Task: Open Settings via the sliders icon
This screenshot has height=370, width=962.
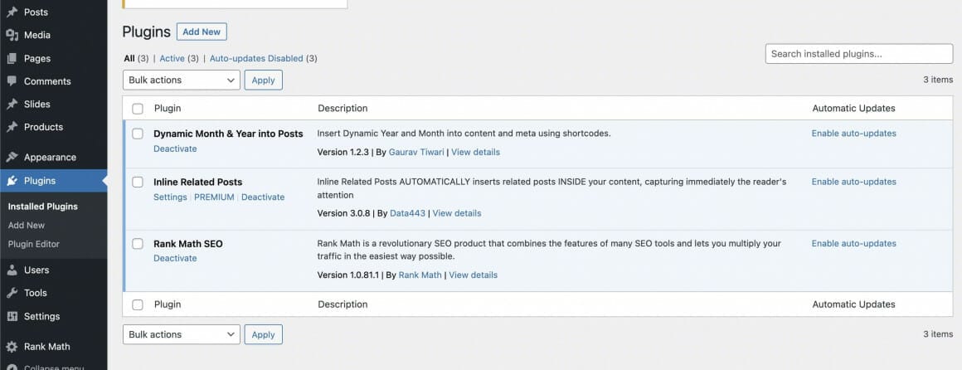Action: [x=12, y=316]
